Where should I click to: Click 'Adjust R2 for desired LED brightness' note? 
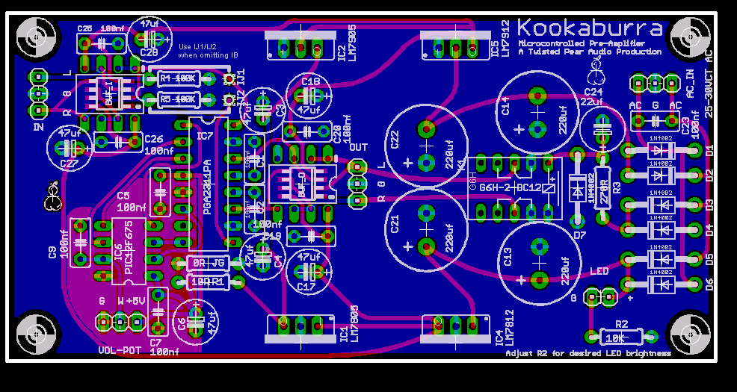click(x=588, y=353)
